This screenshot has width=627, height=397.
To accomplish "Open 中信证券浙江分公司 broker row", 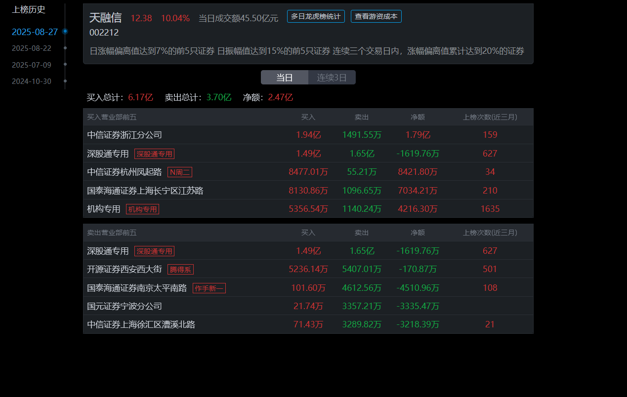I will click(x=125, y=135).
